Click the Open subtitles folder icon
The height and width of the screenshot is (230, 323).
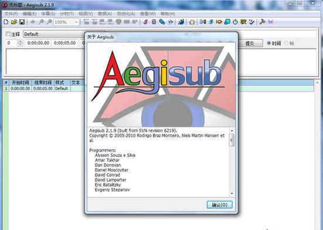pos(14,22)
